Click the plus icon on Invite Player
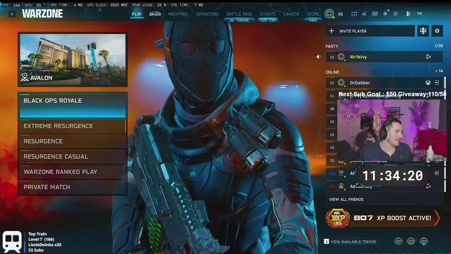451x254 pixels. (x=331, y=31)
